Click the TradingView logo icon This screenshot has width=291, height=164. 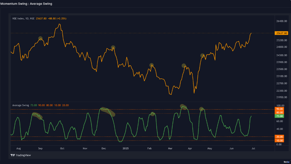(x=13, y=155)
